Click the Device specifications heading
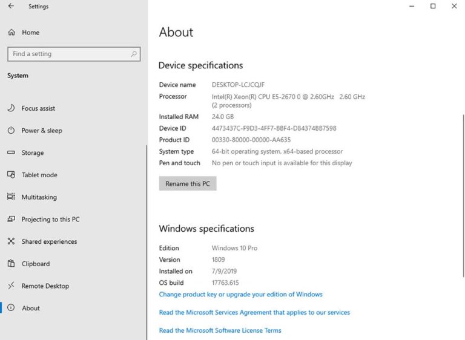Screen dimensions: 465x340 tap(201, 65)
